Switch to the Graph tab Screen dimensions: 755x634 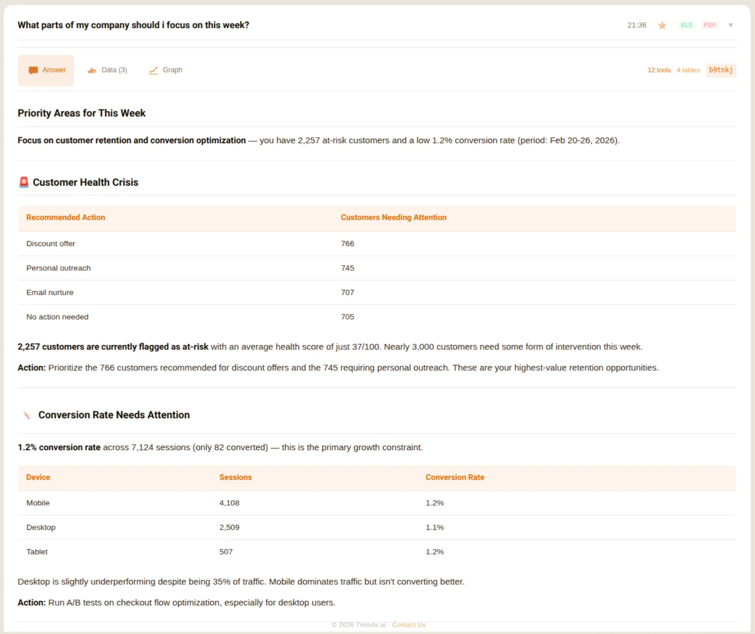point(172,70)
